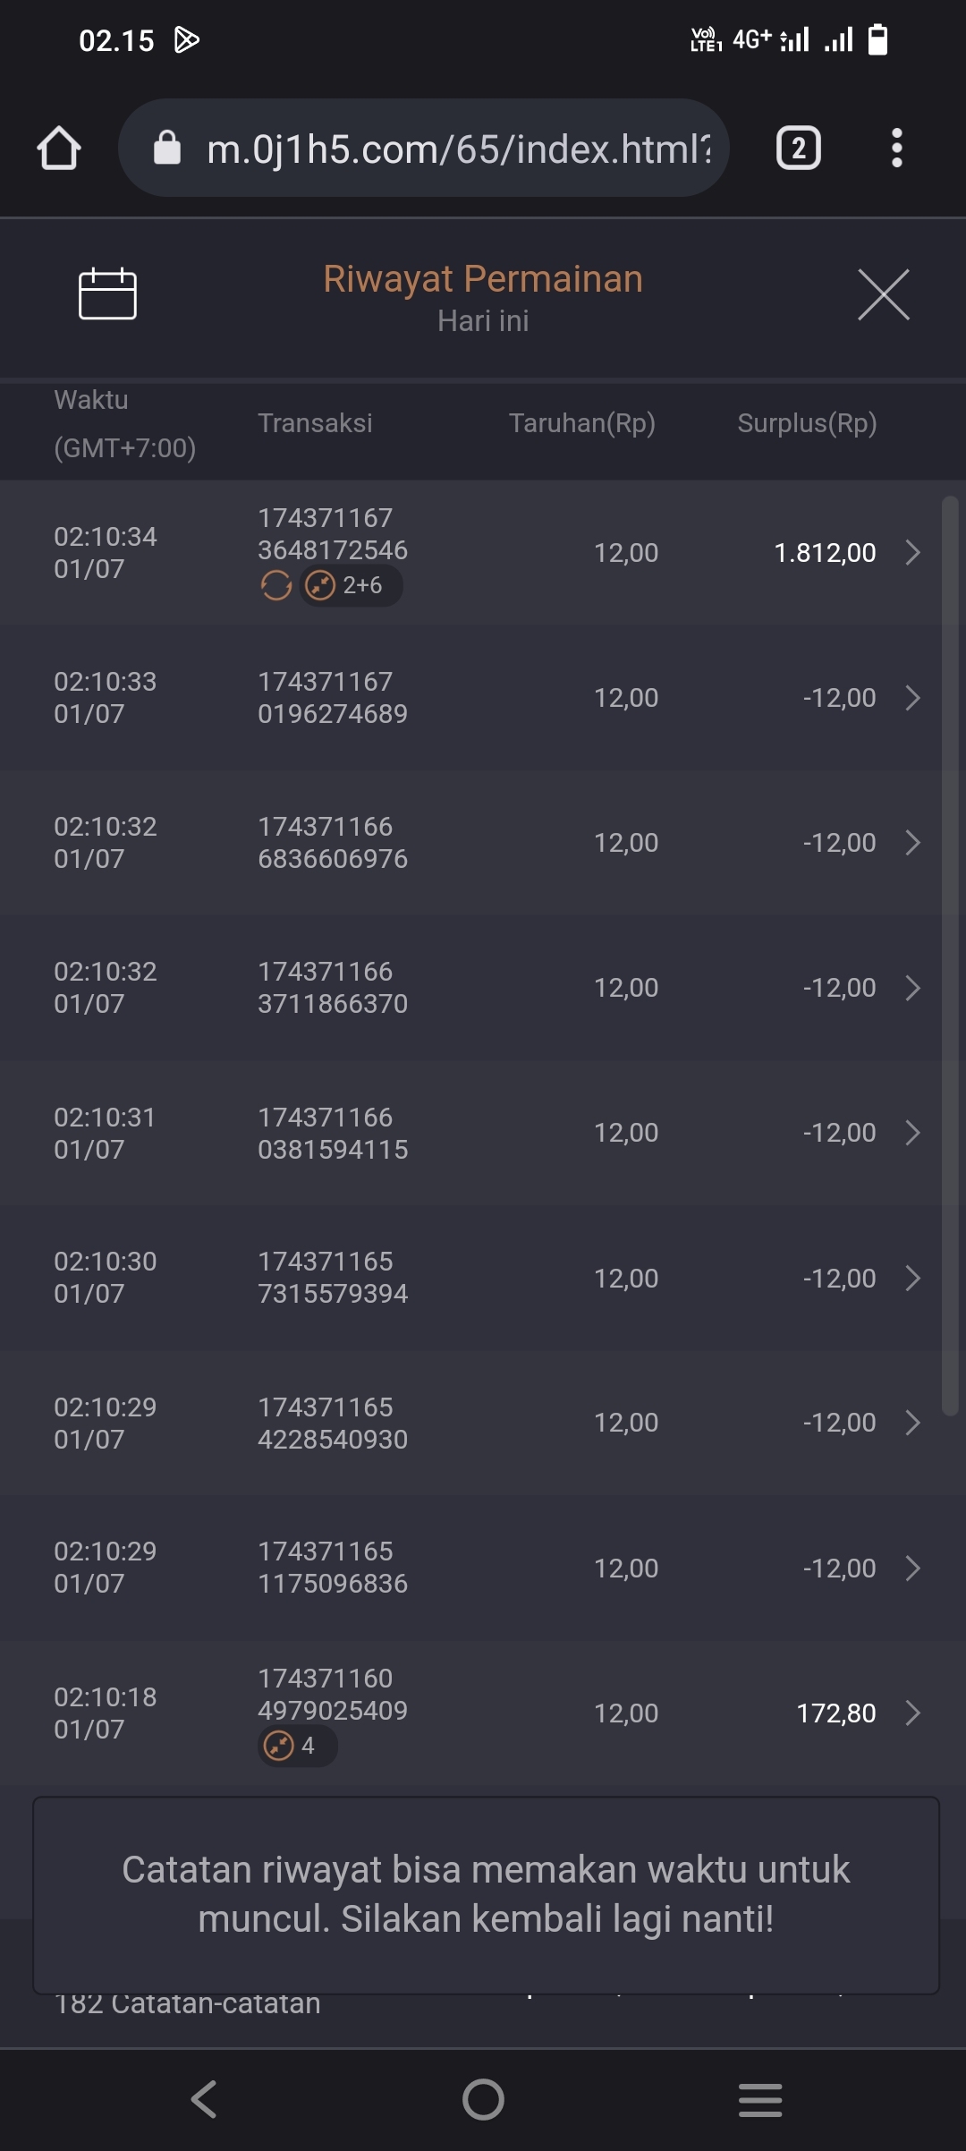The width and height of the screenshot is (966, 2151).
Task: Click the replay icon on the 02:10:34 entry
Action: point(275,586)
